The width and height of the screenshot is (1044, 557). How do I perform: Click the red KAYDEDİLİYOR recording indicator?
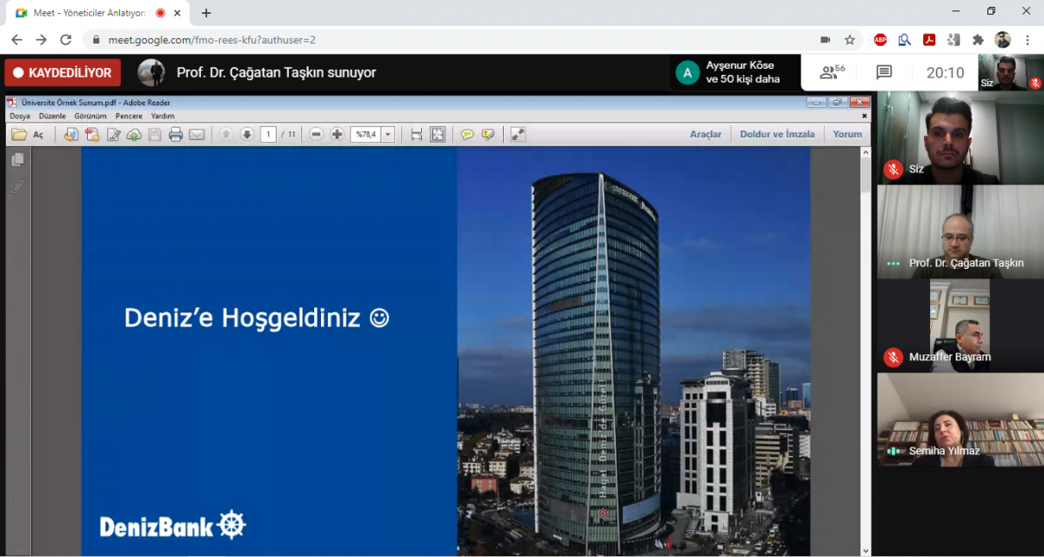(x=62, y=73)
